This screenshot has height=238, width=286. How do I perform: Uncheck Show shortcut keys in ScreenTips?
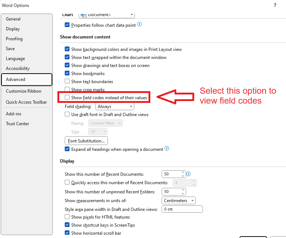(x=67, y=225)
